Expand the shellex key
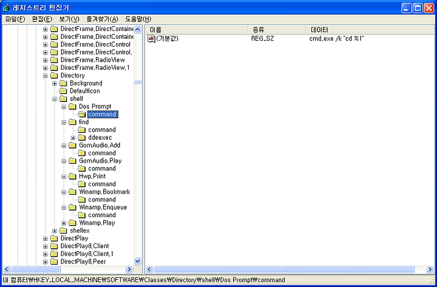This screenshot has height=287, width=437. click(x=55, y=231)
